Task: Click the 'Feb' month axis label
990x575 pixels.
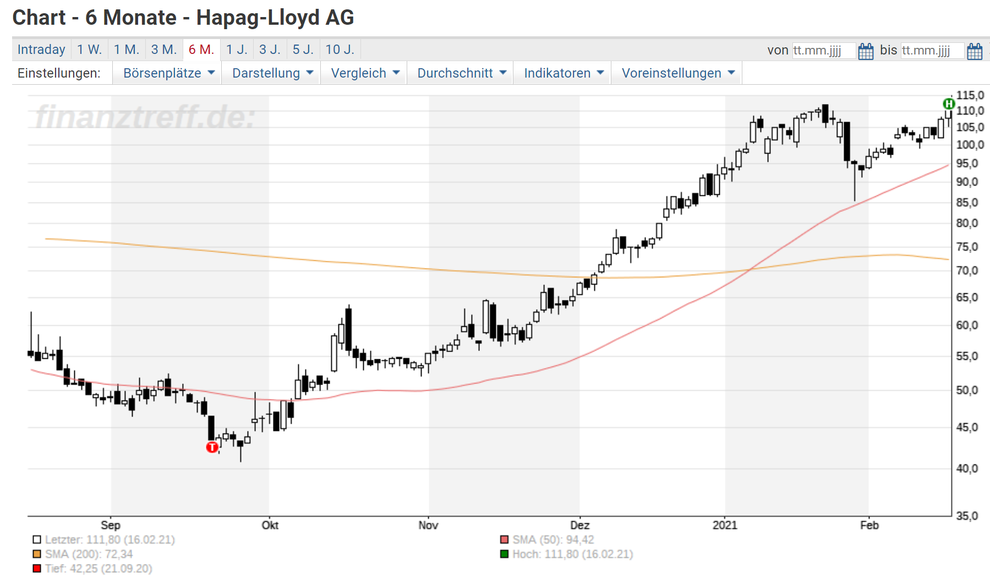Action: click(x=869, y=525)
